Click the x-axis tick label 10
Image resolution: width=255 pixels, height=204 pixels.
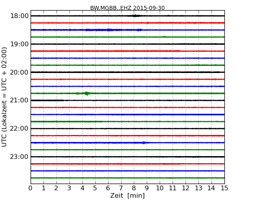[x=160, y=188]
